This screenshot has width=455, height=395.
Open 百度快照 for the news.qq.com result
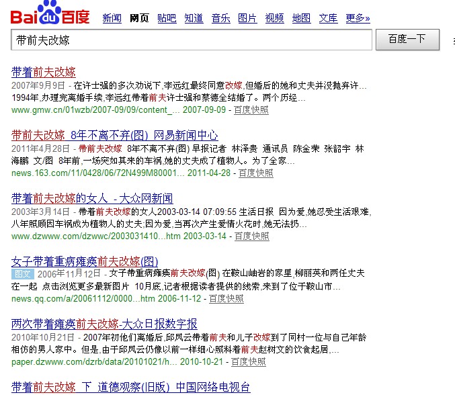pos(226,299)
